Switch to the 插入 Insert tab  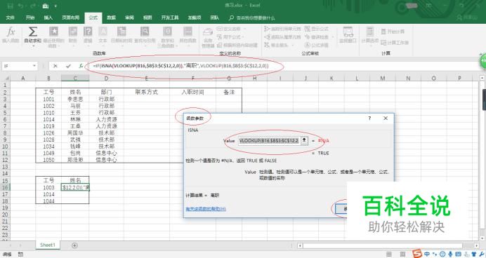48,18
